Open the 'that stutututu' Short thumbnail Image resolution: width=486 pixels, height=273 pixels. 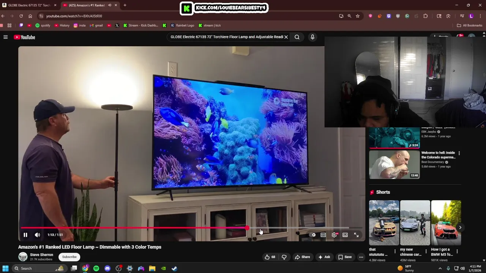pyautogui.click(x=384, y=223)
